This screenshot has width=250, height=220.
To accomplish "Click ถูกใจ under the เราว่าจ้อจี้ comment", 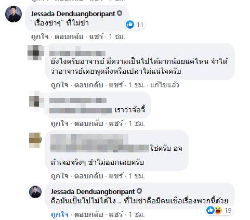I will point(59,124).
